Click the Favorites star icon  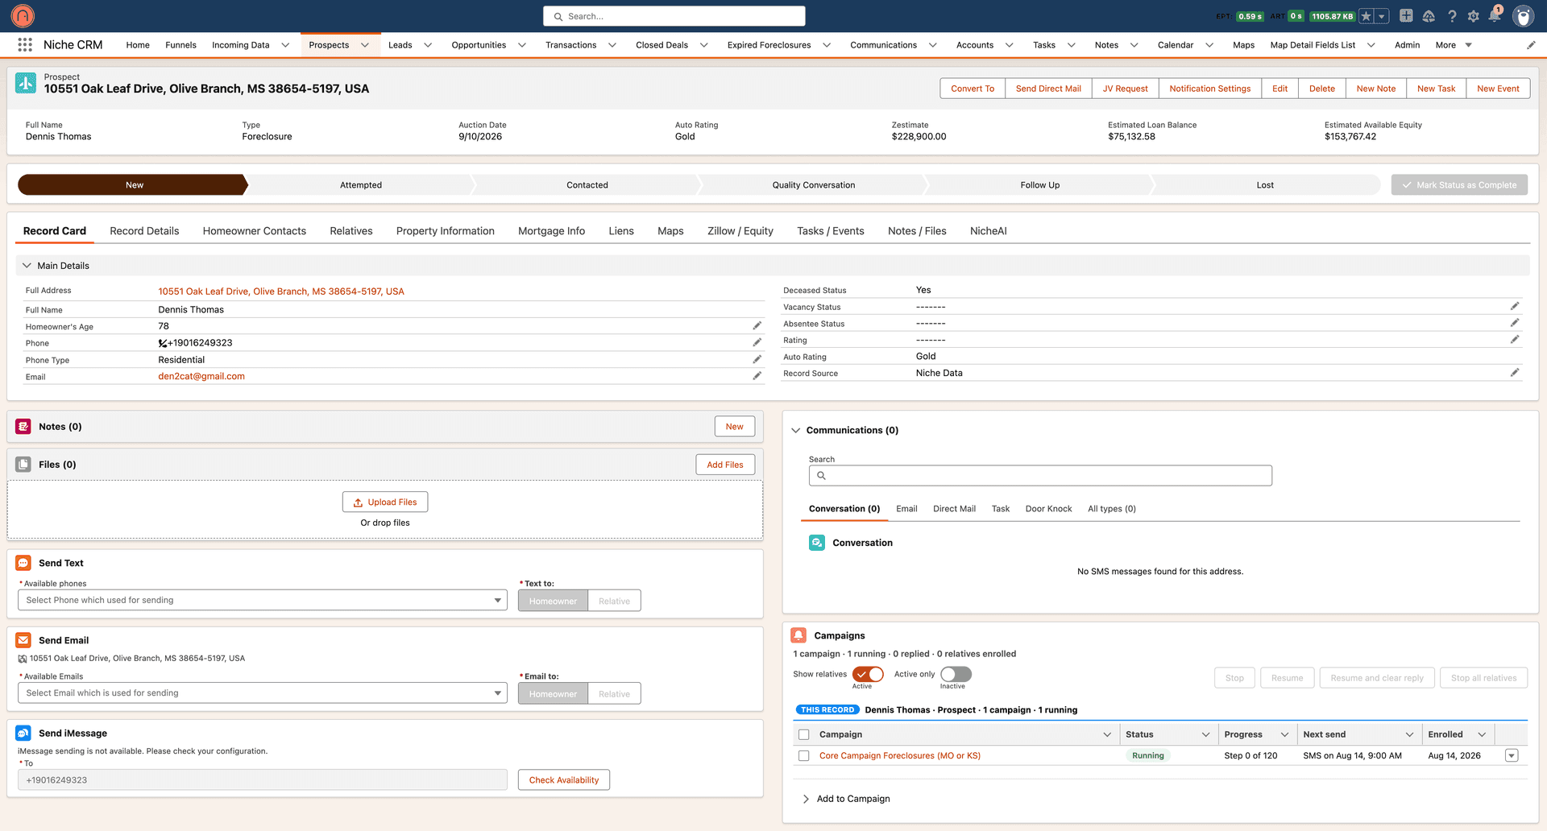pyautogui.click(x=1367, y=16)
